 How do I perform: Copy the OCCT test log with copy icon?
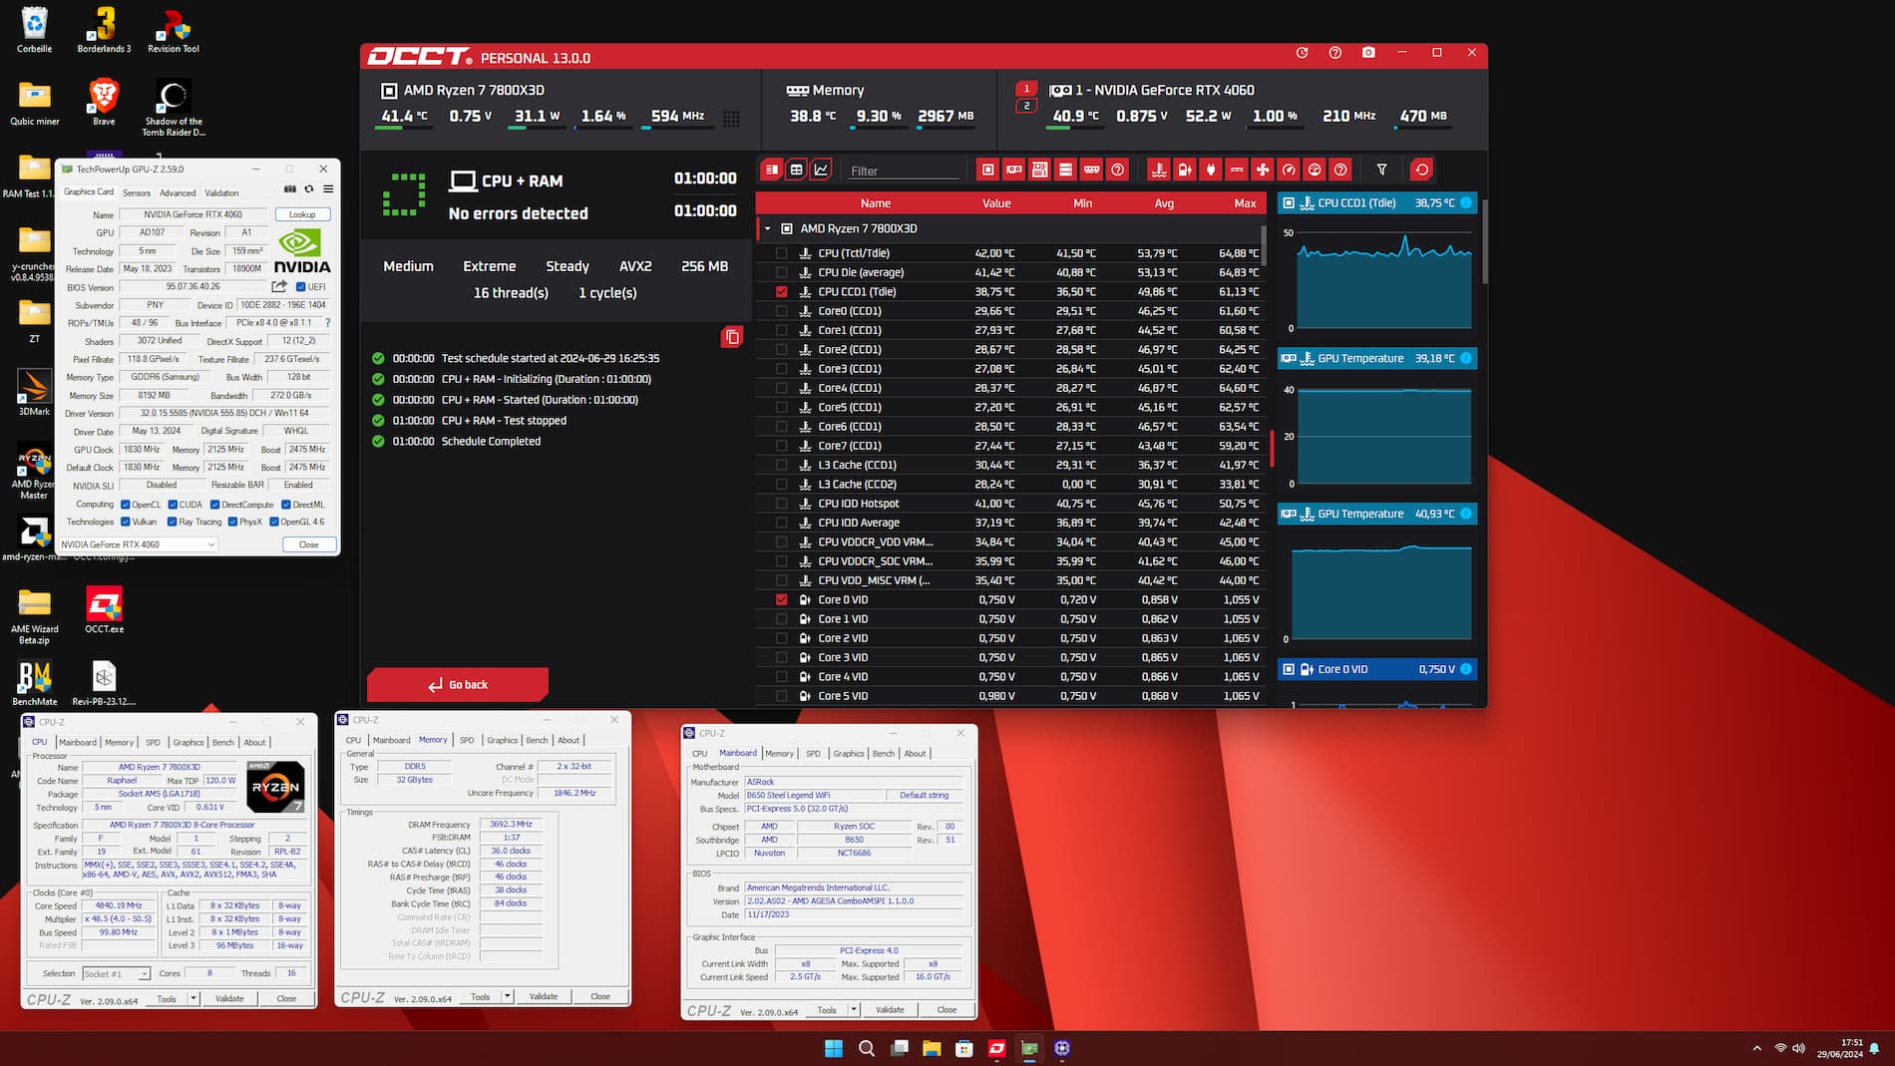(x=732, y=337)
